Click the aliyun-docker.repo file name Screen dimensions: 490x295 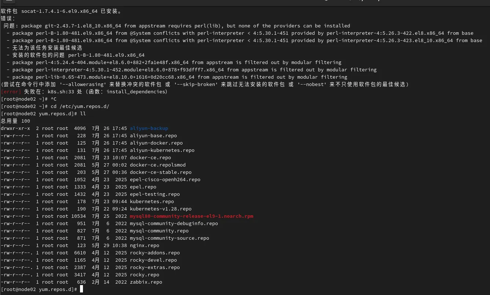tap(156, 143)
